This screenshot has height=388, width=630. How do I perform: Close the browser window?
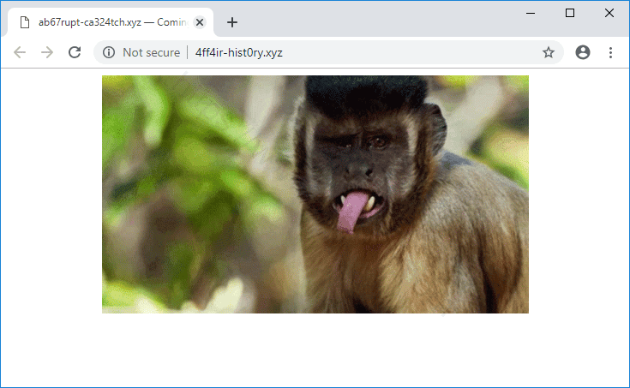coord(609,13)
